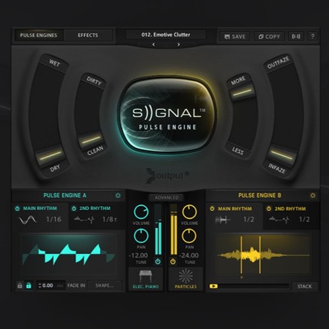Image resolution: width=329 pixels, height=329 pixels.
Task: Change Engine A 2nd Rhythm rate 1/8T
Action: click(110, 219)
